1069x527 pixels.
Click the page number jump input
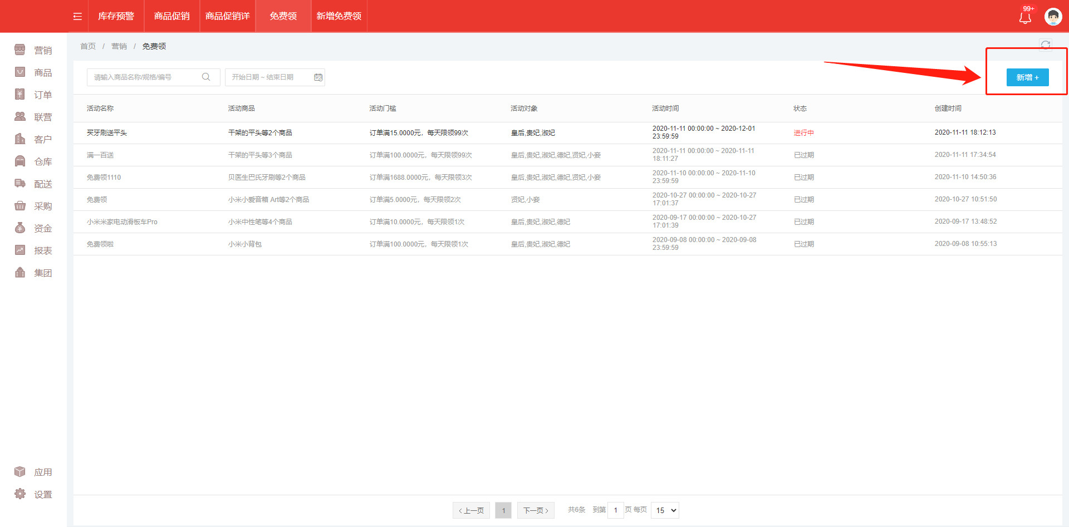coord(615,510)
